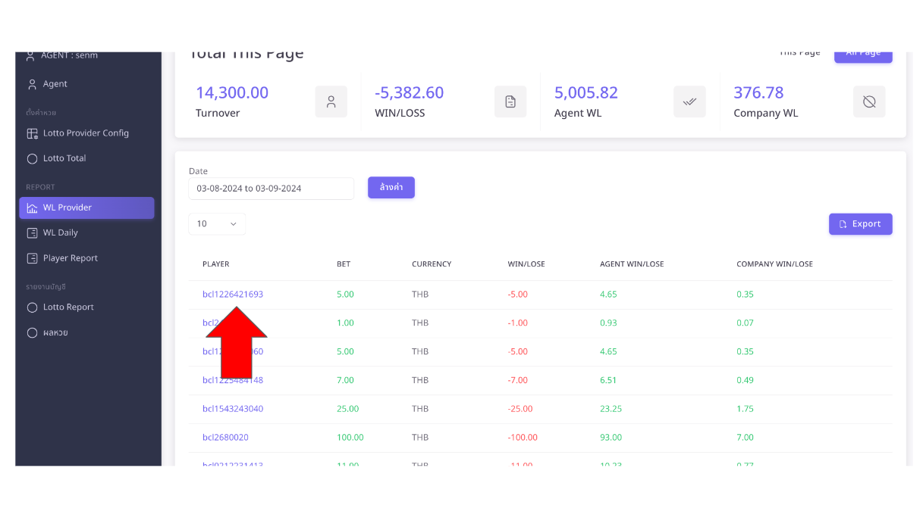Click the Agent WL double-check icon
Viewport: 923px width, 518px height.
pyautogui.click(x=689, y=101)
